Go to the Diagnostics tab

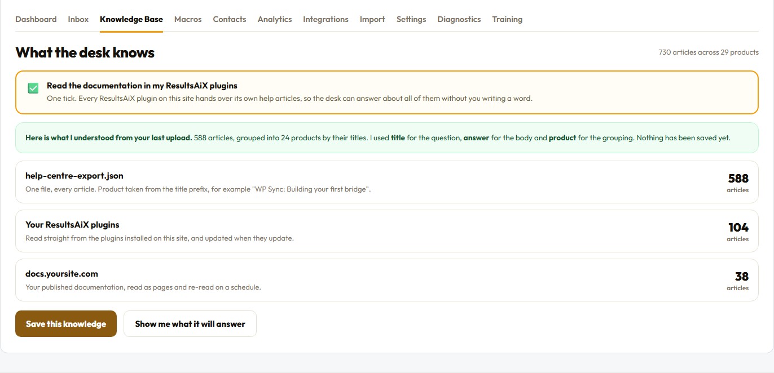[459, 19]
